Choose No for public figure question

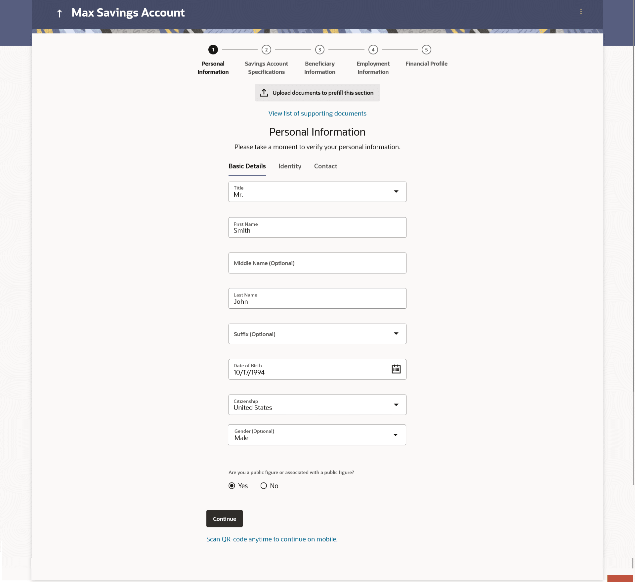264,485
